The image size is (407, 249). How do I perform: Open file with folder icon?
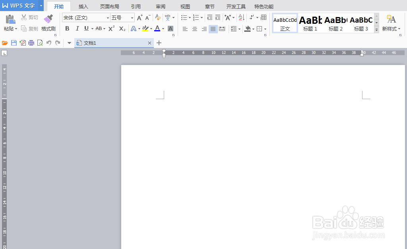(x=5, y=43)
